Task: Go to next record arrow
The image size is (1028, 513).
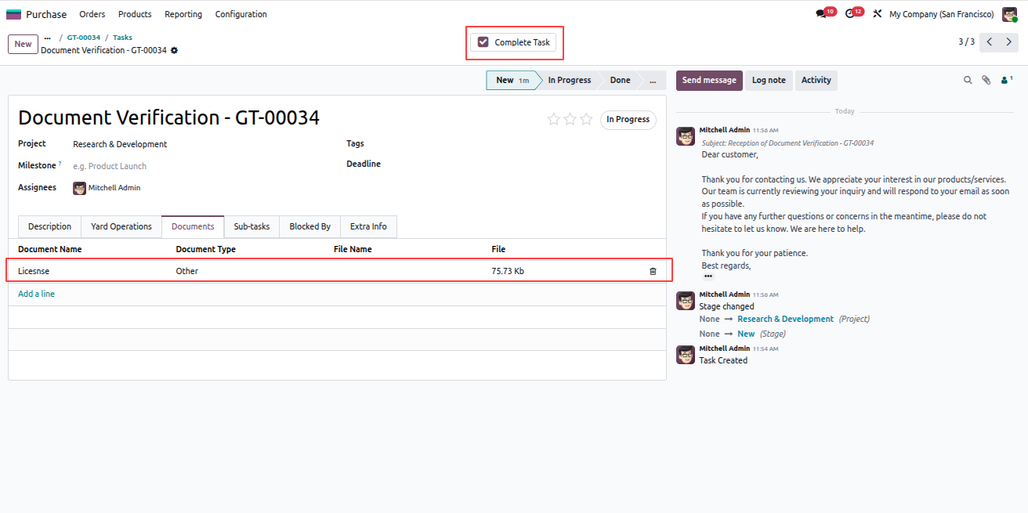Action: (x=1009, y=42)
